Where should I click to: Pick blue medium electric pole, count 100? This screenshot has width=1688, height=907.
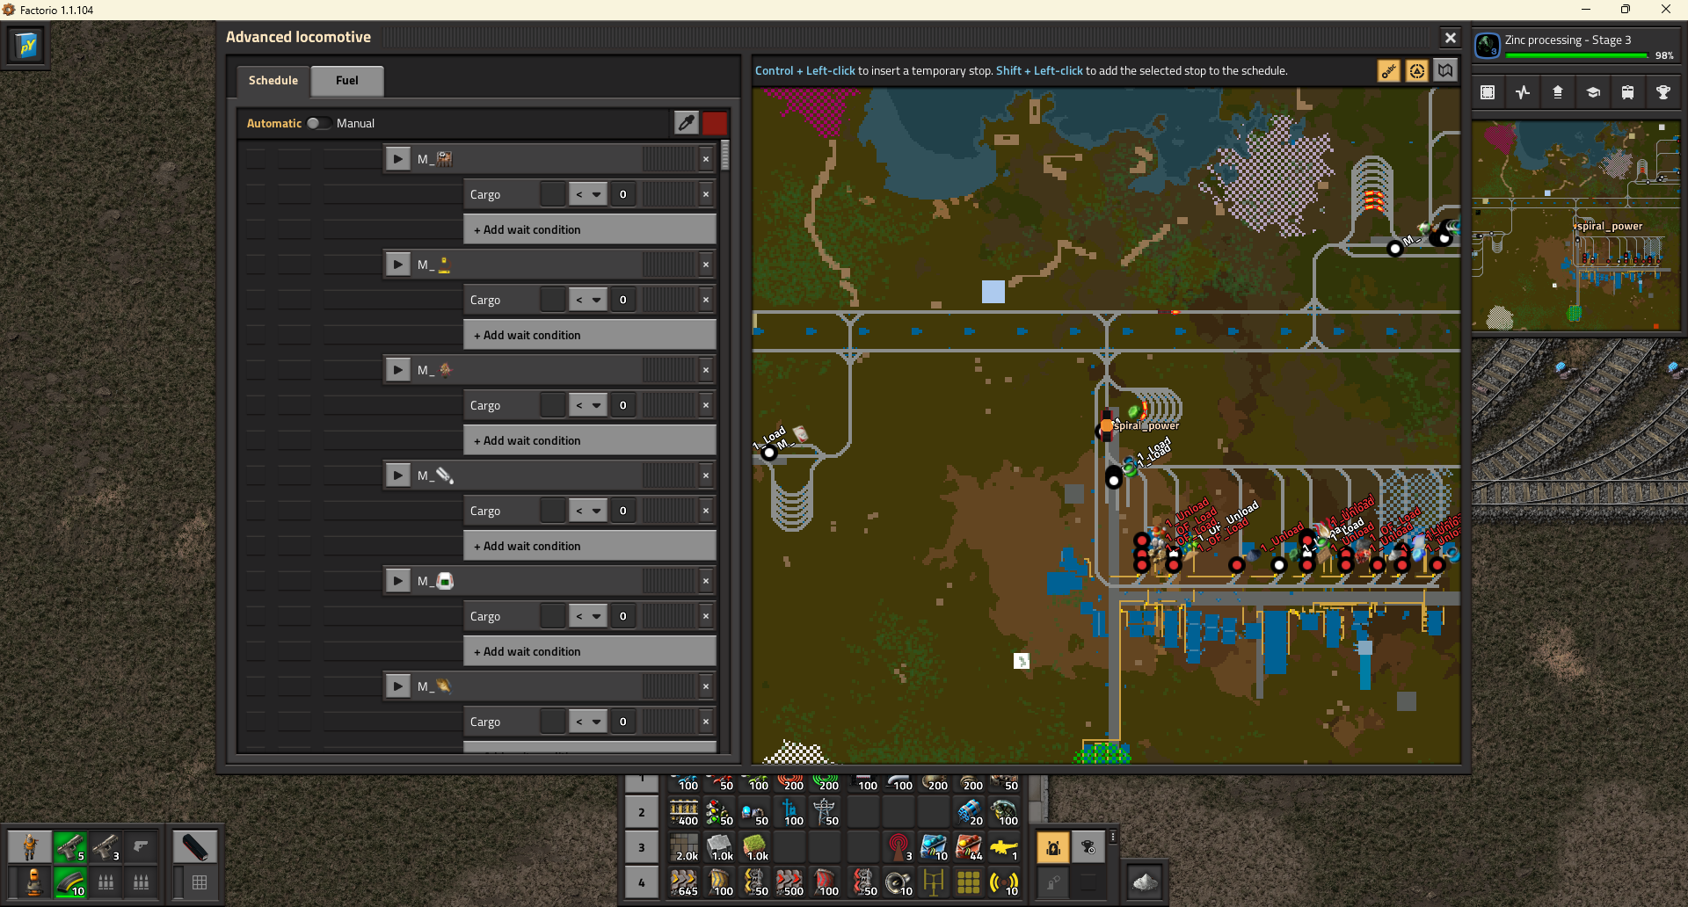click(789, 812)
